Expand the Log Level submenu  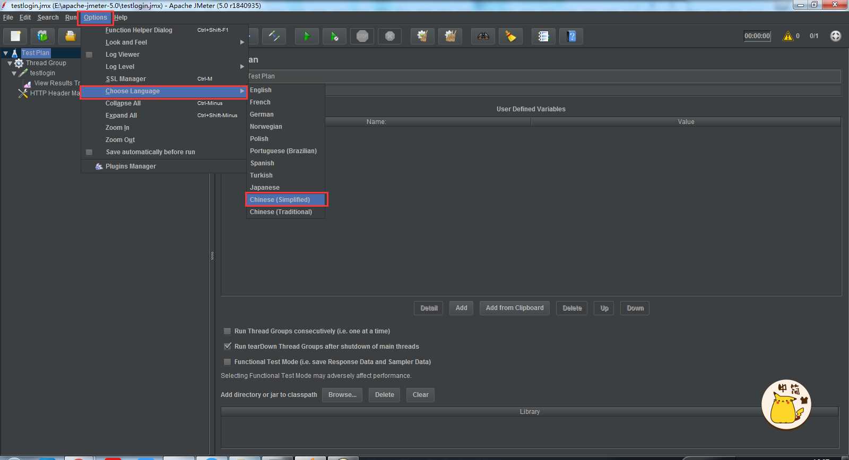point(164,67)
